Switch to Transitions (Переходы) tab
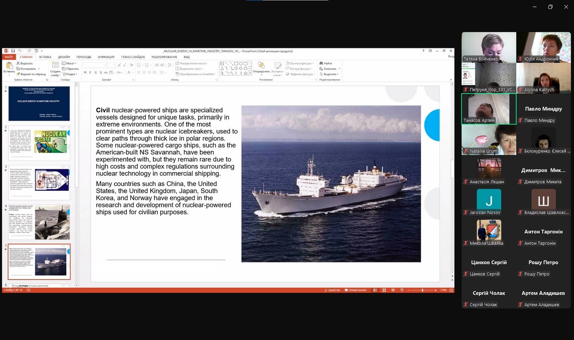 click(84, 57)
